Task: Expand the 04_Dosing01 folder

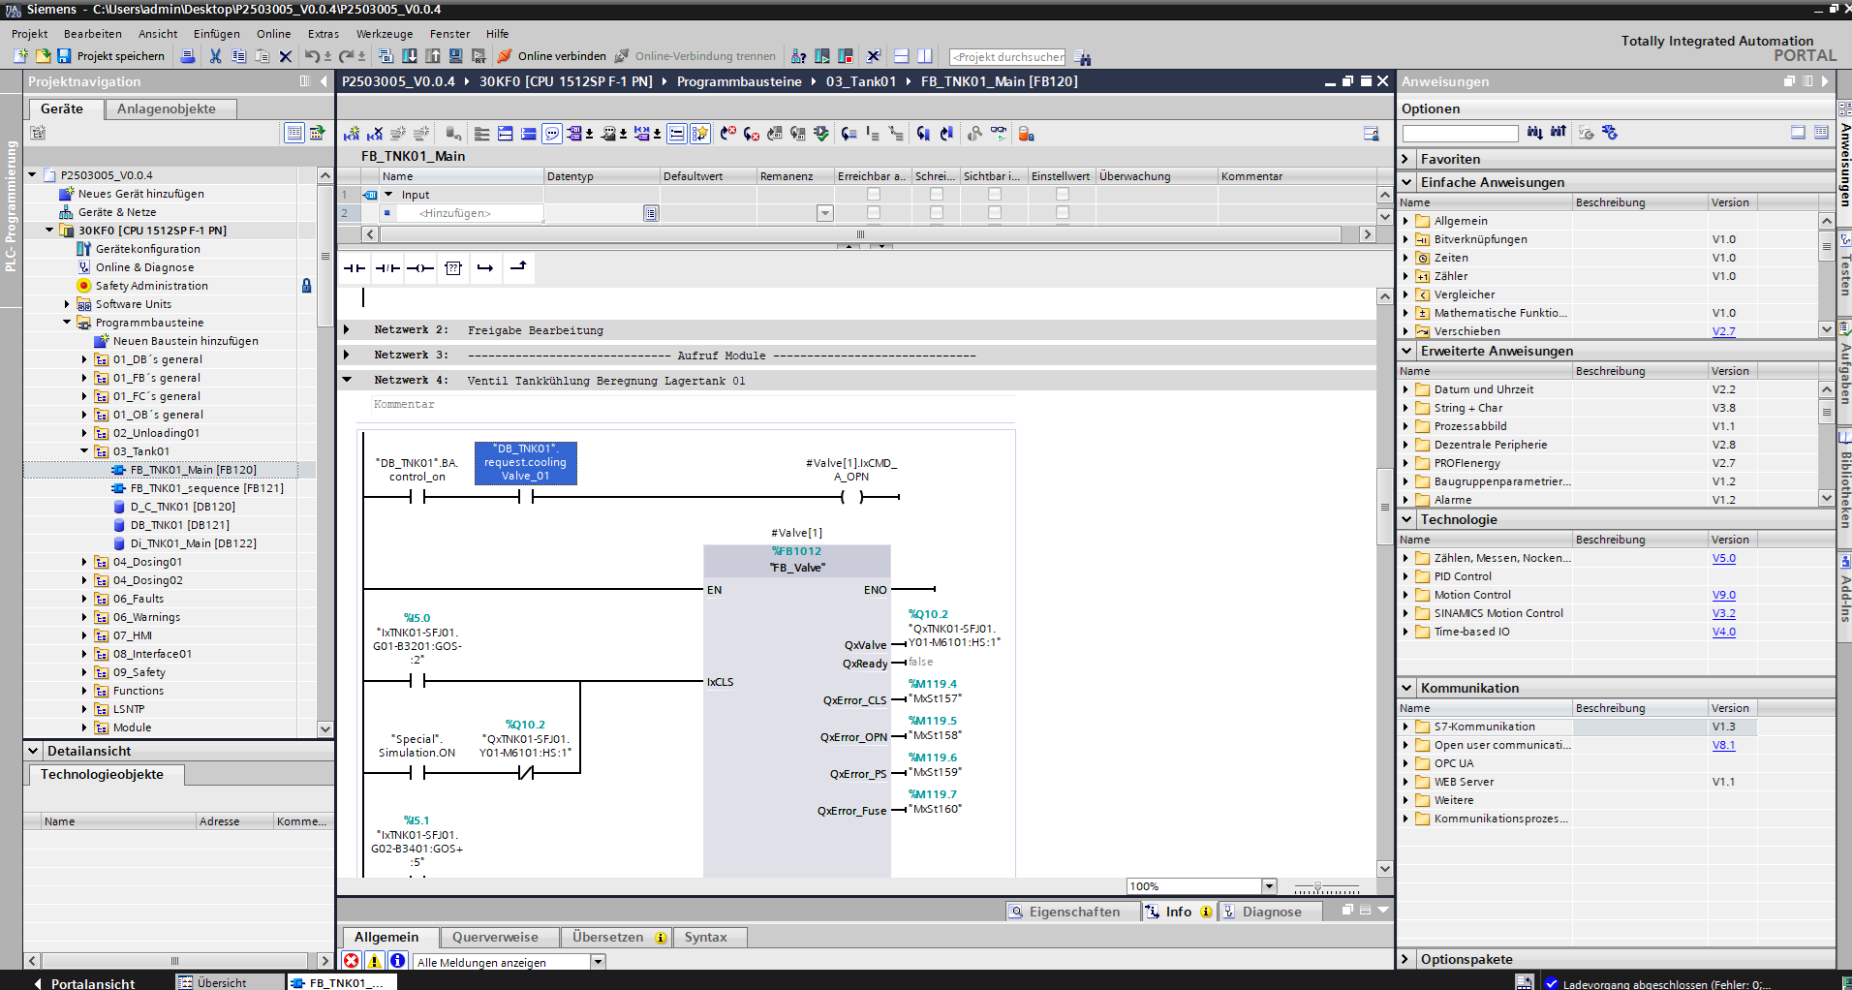Action: tap(83, 562)
